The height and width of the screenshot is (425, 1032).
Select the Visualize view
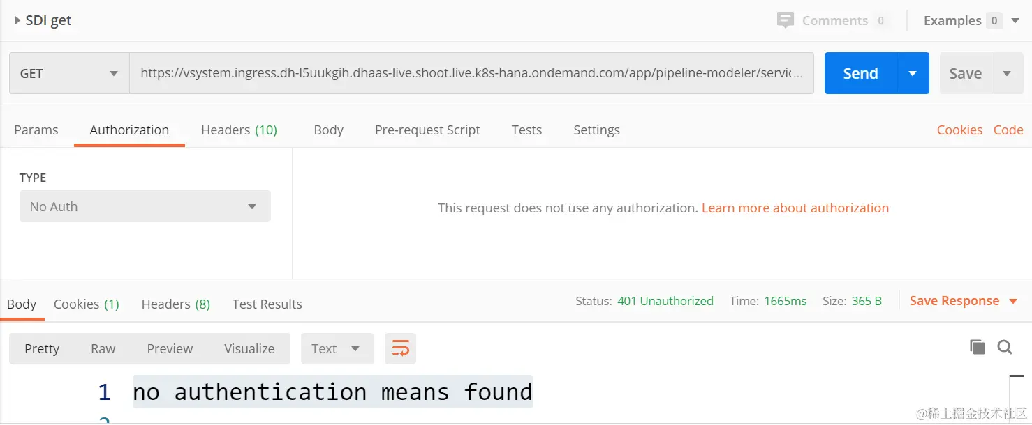click(x=249, y=348)
